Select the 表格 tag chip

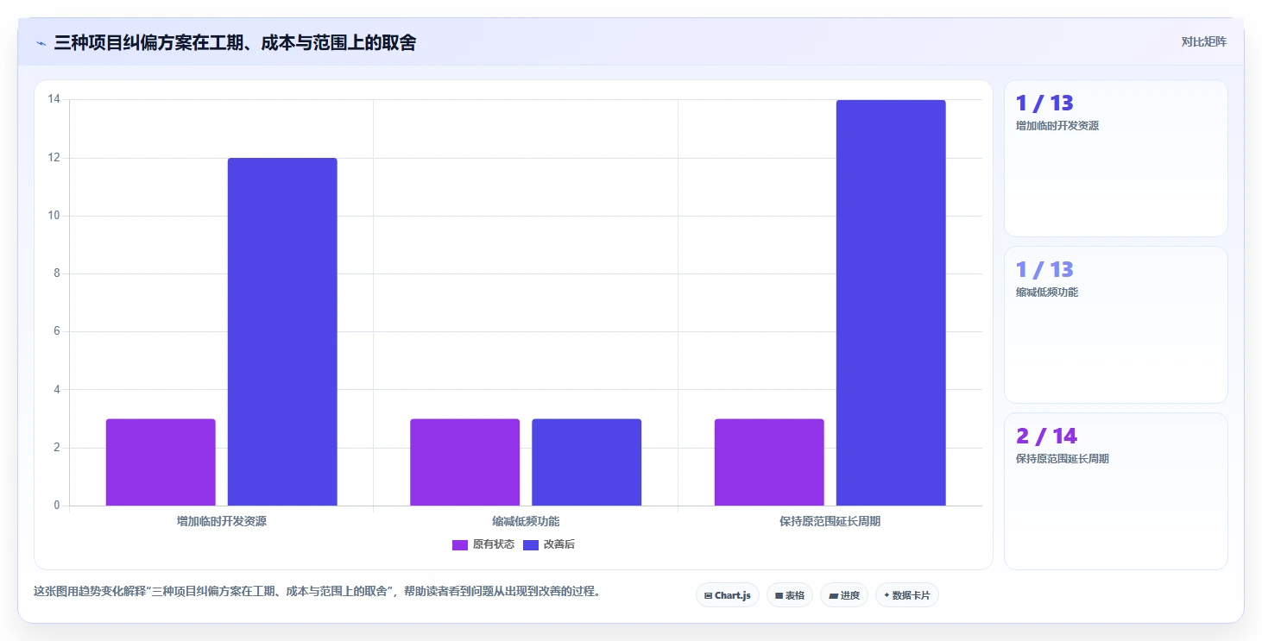pos(790,595)
